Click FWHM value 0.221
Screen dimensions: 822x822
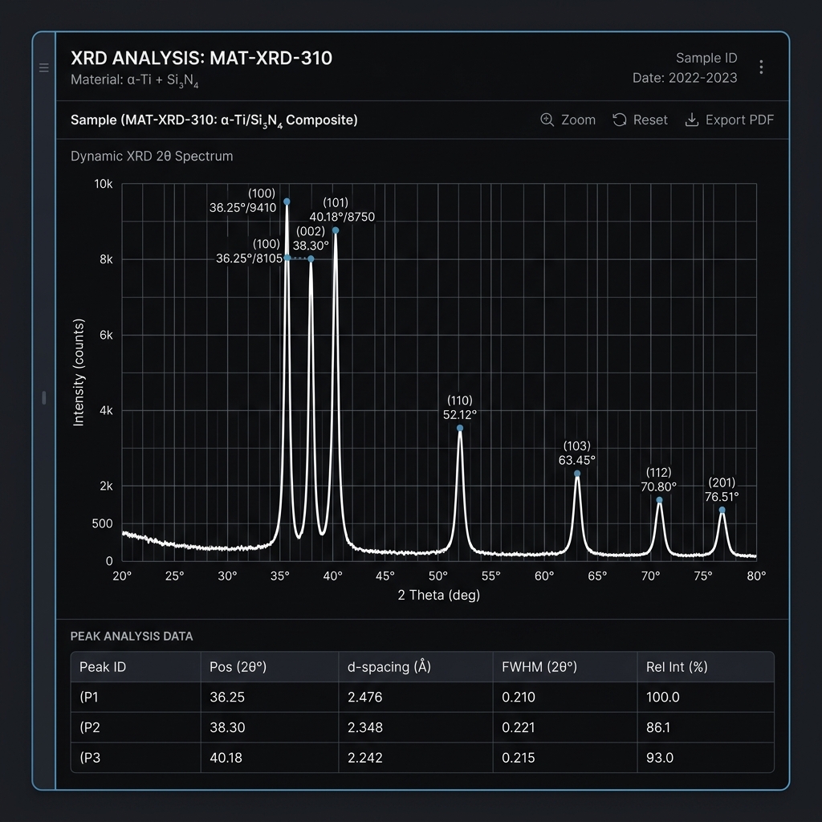519,727
